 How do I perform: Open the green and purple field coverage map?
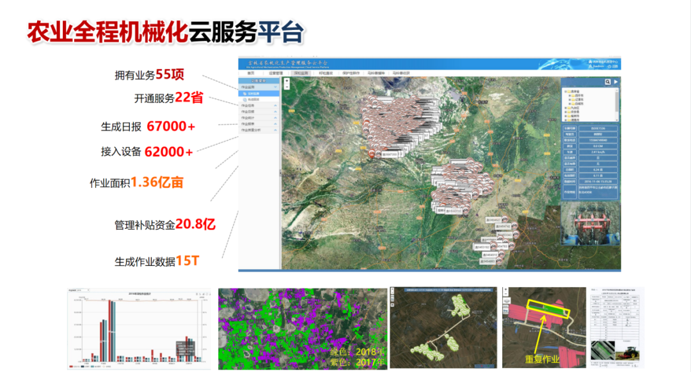pos(303,329)
